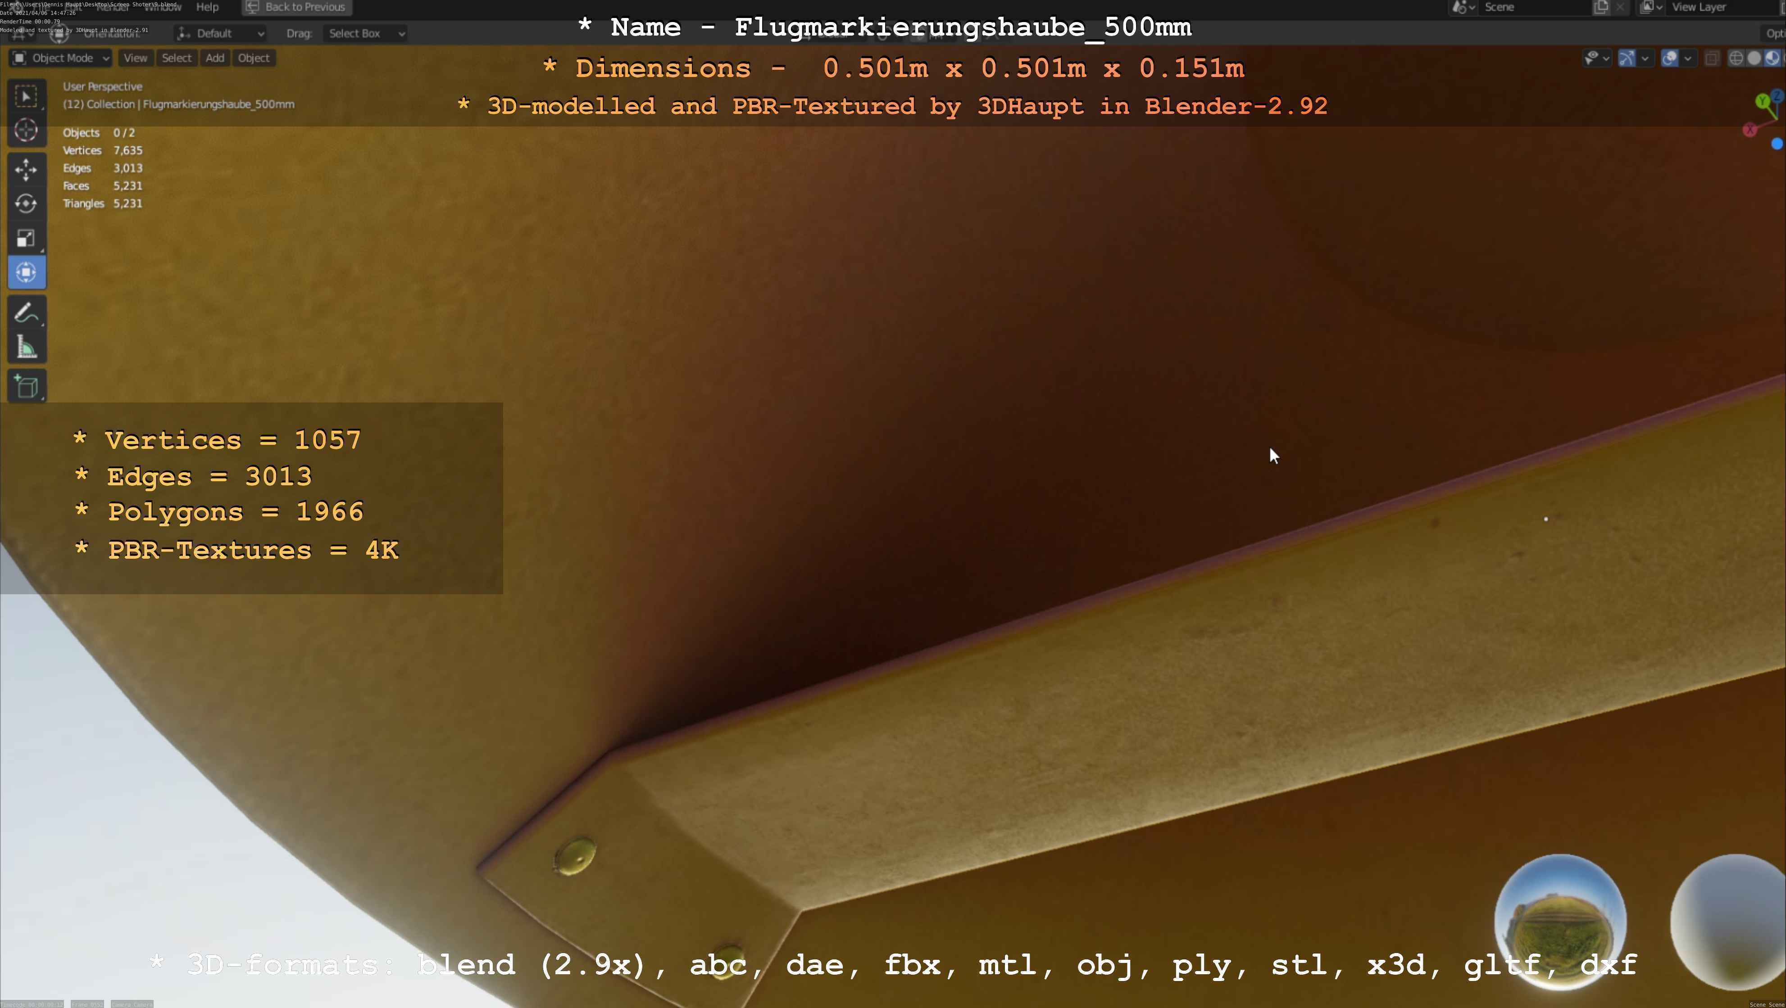This screenshot has height=1008, width=1786.
Task: Select the Add Cube tool
Action: click(x=26, y=387)
